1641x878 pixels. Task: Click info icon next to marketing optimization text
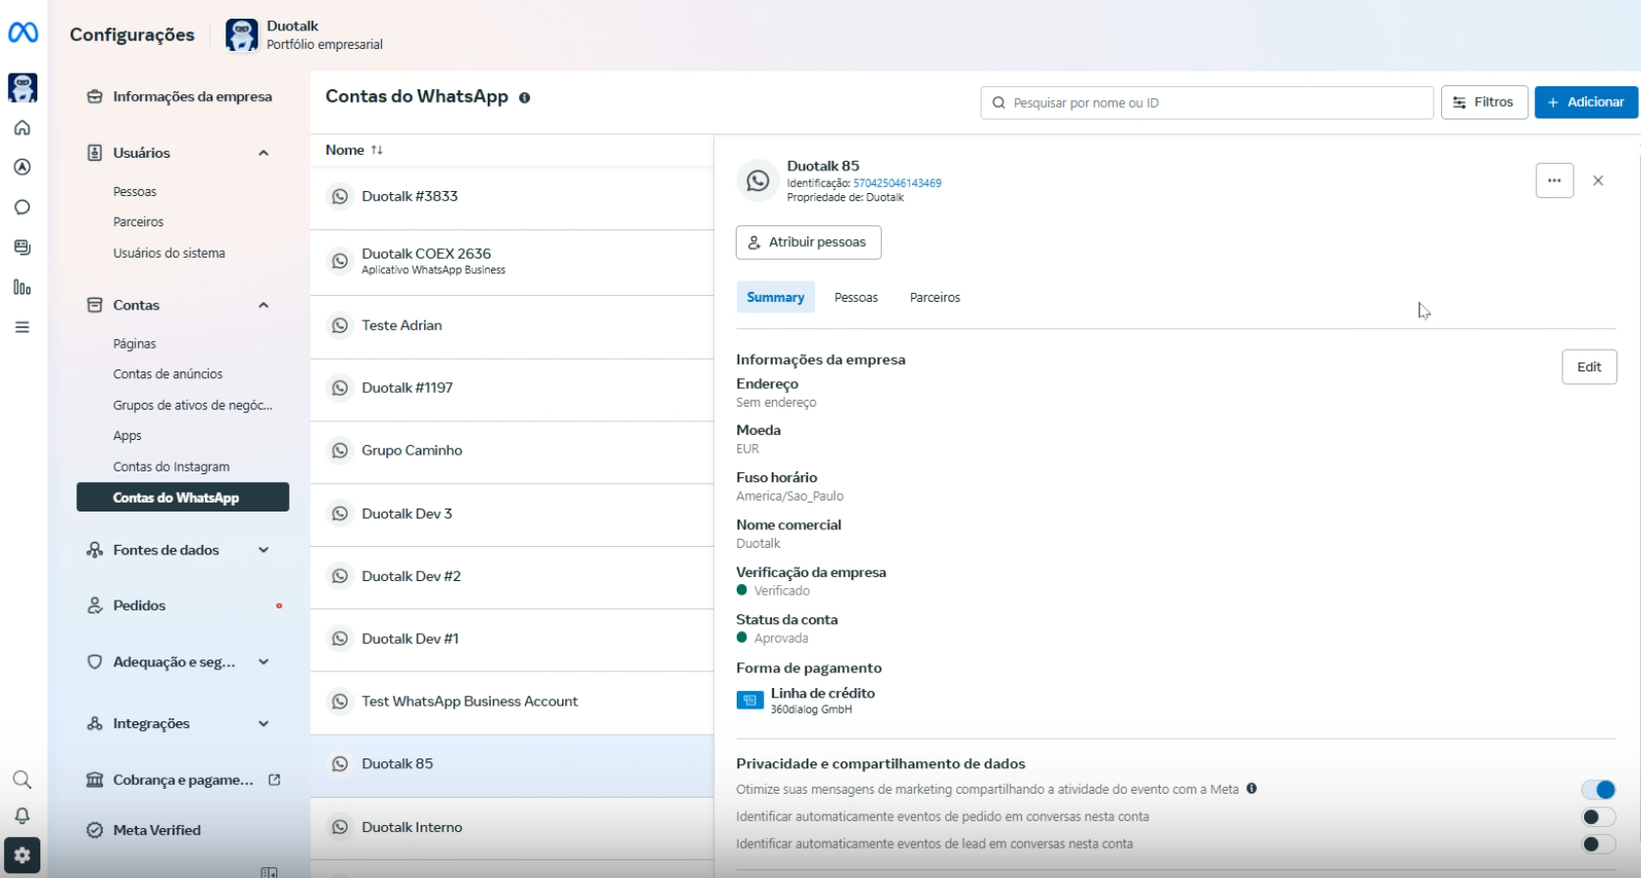point(1252,789)
